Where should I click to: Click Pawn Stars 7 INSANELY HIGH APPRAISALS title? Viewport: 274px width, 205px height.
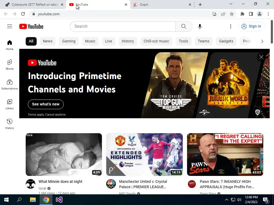(x=227, y=184)
